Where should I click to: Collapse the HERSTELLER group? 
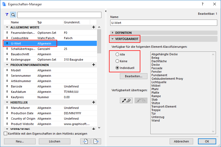[7, 102]
